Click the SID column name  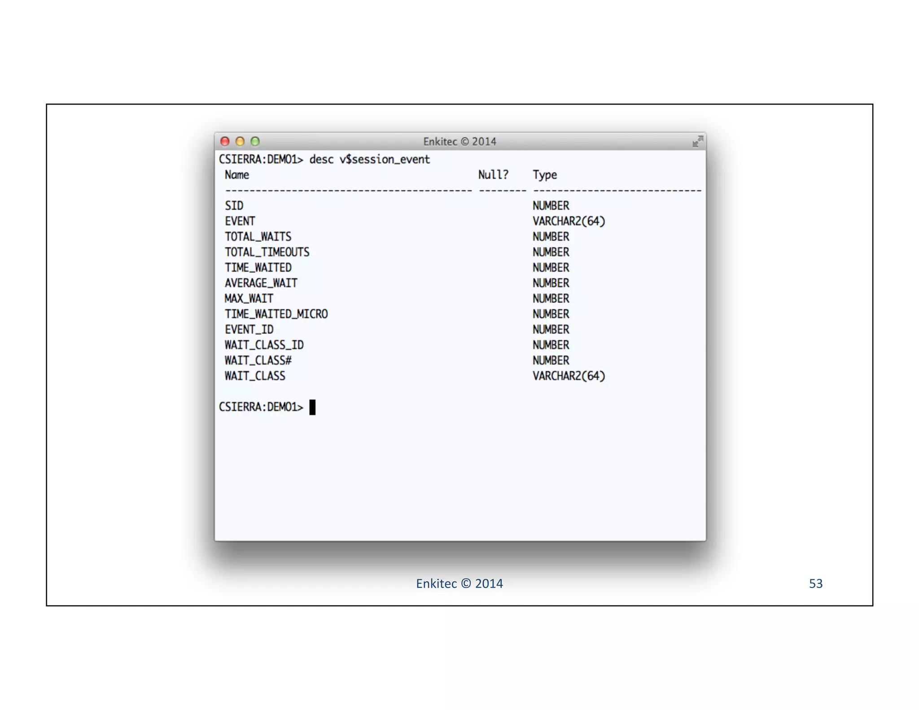pyautogui.click(x=234, y=206)
